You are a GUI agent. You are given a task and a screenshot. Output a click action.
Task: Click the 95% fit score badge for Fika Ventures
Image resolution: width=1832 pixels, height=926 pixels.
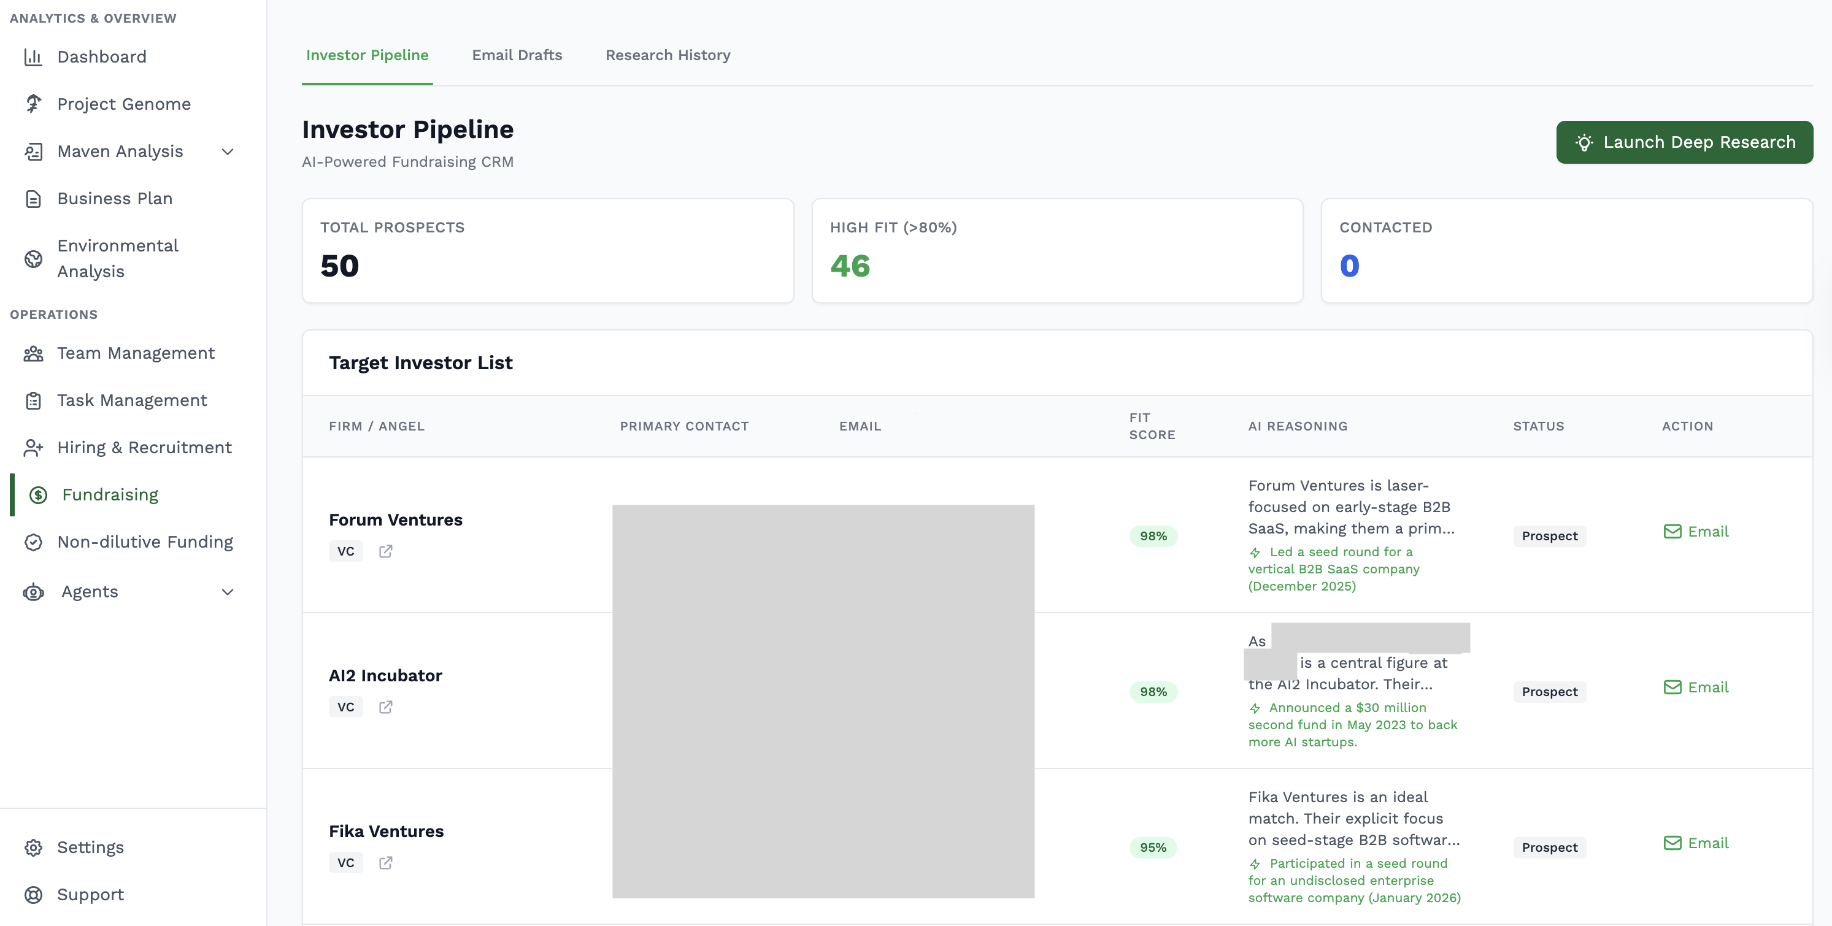point(1153,847)
